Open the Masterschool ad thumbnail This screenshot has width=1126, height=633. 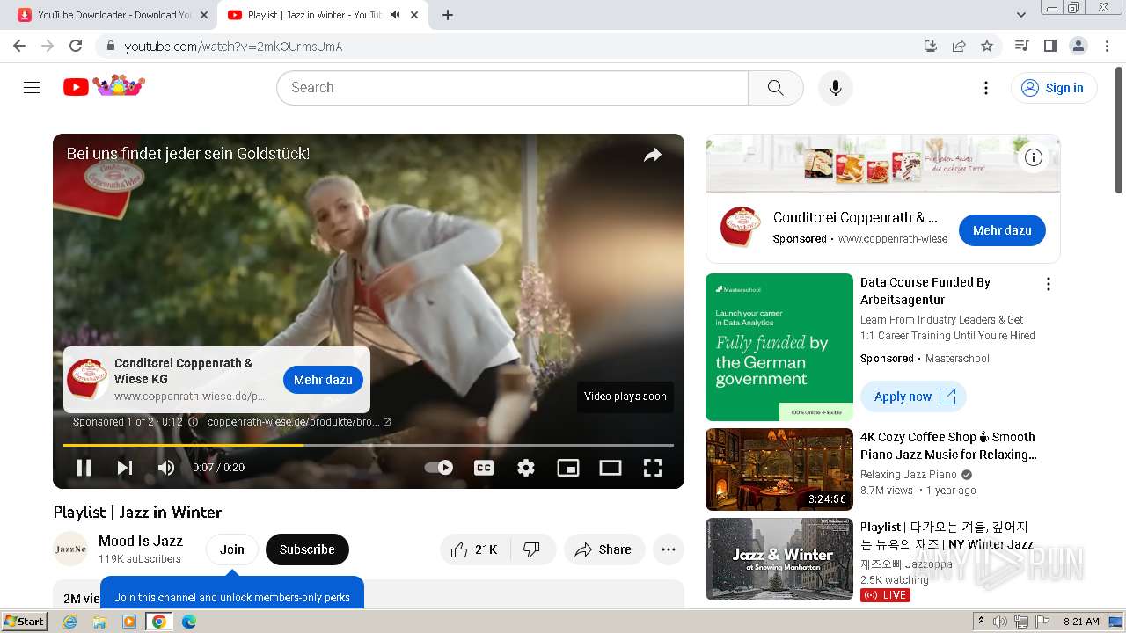tap(779, 347)
